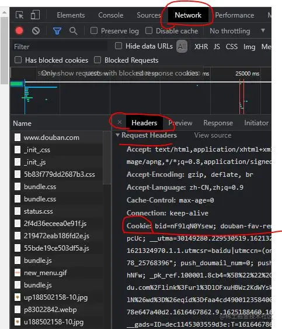Screen dimensions: 282x329
Task: Clear the network log
Action: 36,31
